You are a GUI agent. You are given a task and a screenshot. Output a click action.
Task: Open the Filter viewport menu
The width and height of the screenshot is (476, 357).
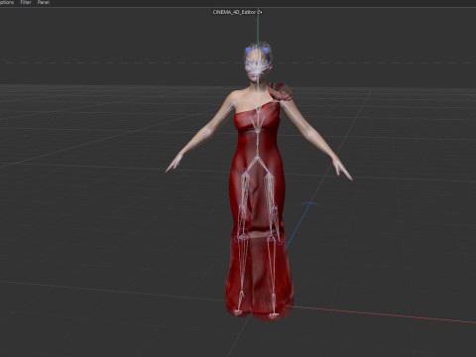click(26, 2)
